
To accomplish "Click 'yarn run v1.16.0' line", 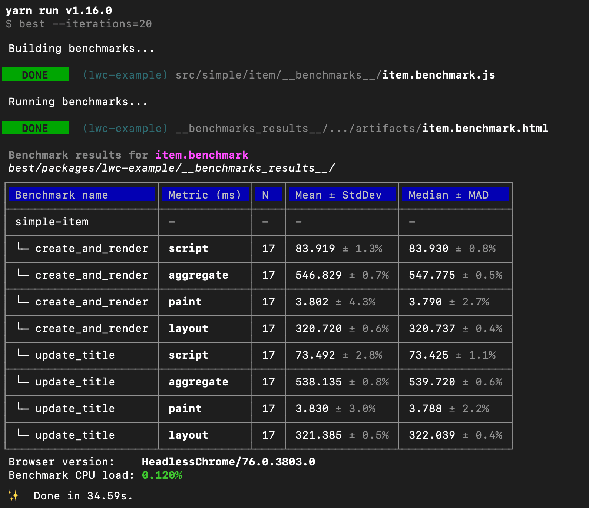I will [x=59, y=10].
